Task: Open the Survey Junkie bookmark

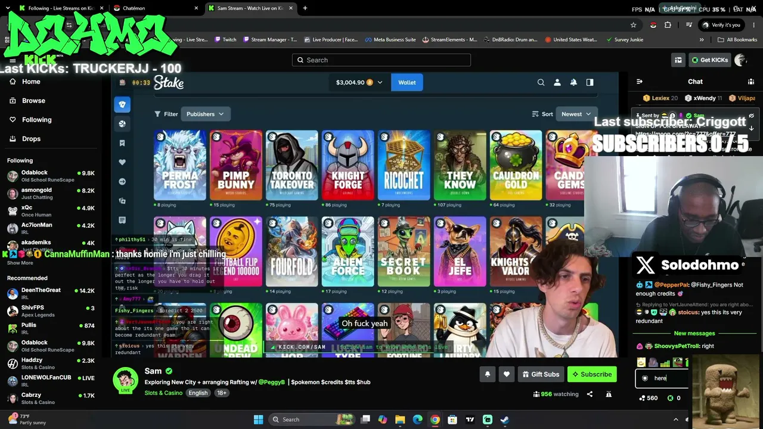Action: (x=624, y=40)
